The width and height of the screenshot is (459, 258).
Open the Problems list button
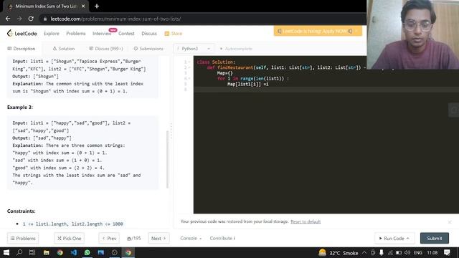(23, 239)
